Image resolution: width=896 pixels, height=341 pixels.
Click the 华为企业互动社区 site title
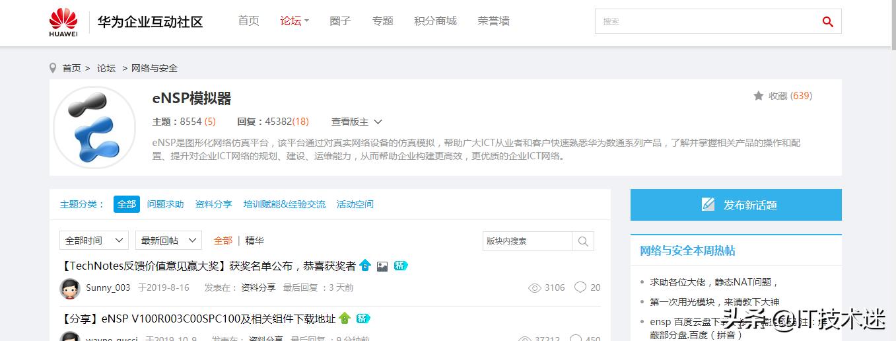(151, 22)
